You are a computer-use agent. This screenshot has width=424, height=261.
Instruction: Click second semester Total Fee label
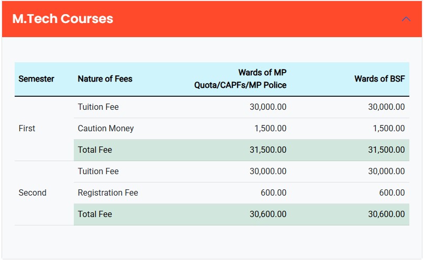pyautogui.click(x=95, y=214)
